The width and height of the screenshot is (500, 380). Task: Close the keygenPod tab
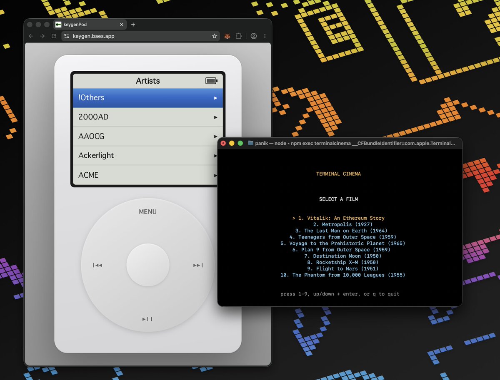(x=122, y=25)
